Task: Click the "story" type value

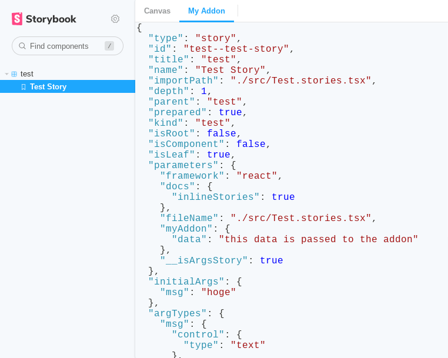Action: pos(216,38)
